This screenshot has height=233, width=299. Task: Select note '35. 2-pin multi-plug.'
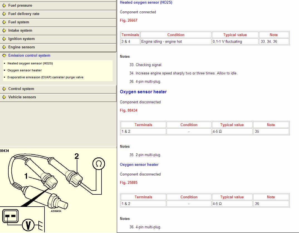click(145, 155)
